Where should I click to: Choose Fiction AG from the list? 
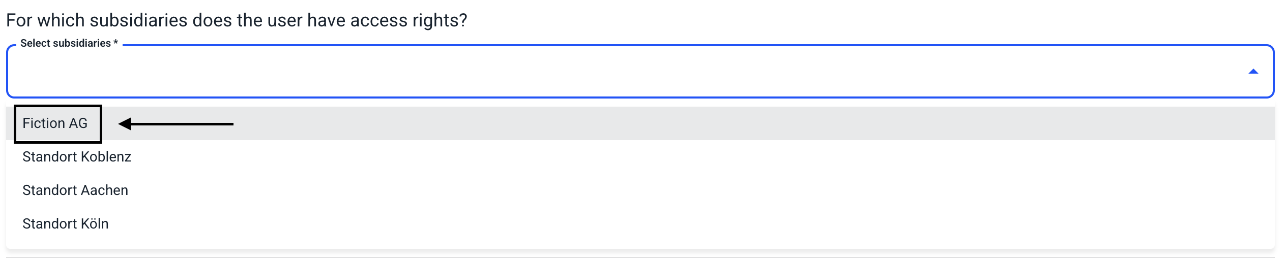(x=55, y=123)
